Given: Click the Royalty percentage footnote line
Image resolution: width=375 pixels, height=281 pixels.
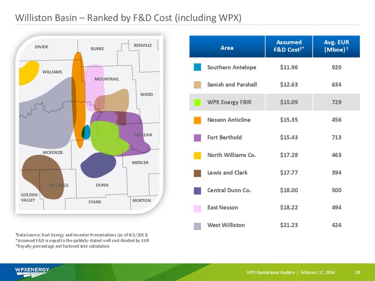Looking at the screenshot, I should pyautogui.click(x=62, y=246).
